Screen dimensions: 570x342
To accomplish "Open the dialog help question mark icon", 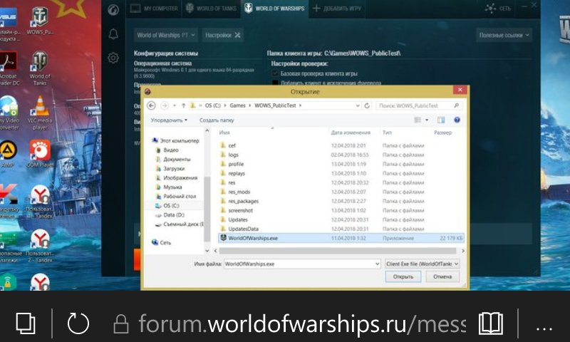I will (457, 120).
